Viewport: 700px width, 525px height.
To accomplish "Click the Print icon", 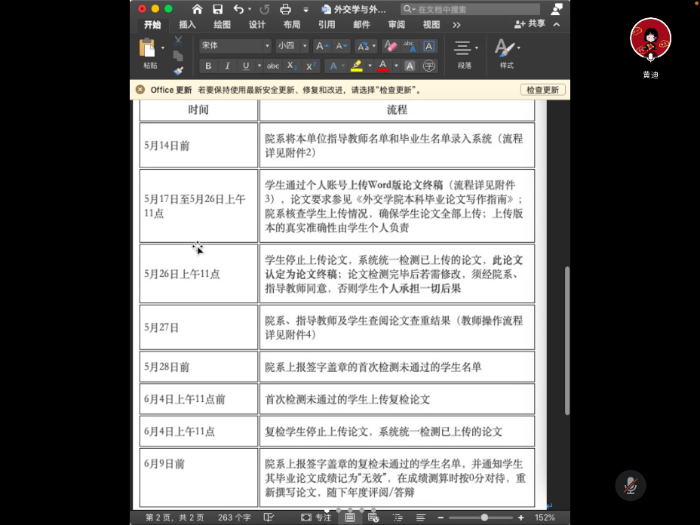I will (x=285, y=9).
